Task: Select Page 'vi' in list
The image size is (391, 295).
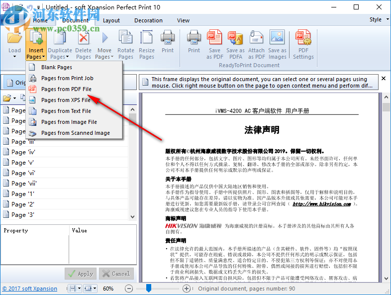Action: click(65, 173)
